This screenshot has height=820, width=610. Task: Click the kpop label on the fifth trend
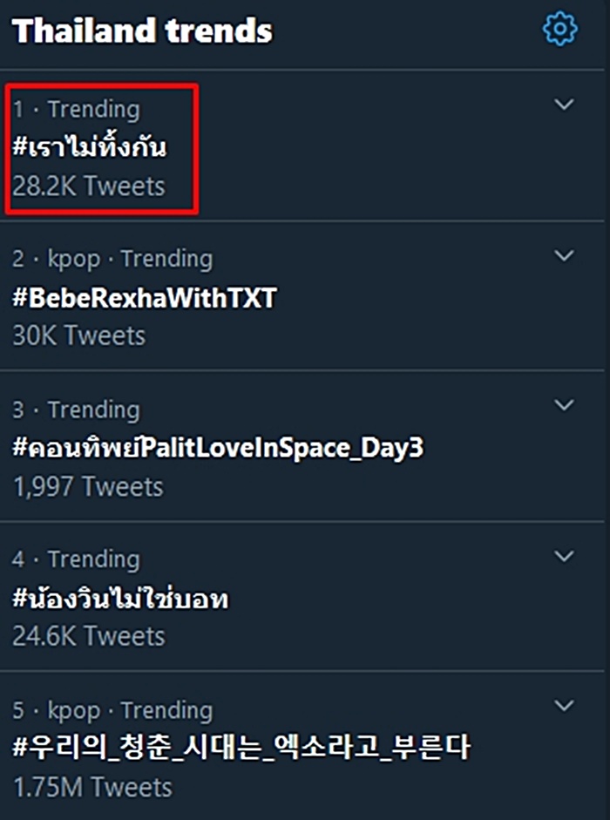pos(74,710)
